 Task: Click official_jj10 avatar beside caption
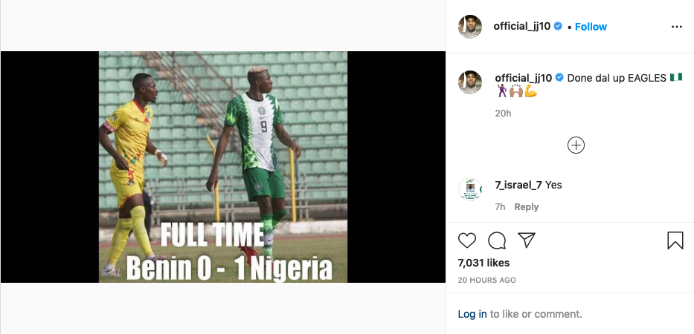point(470,83)
